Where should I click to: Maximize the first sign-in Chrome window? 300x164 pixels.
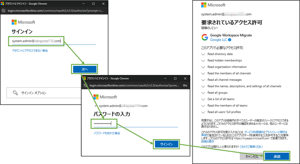click(93, 4)
